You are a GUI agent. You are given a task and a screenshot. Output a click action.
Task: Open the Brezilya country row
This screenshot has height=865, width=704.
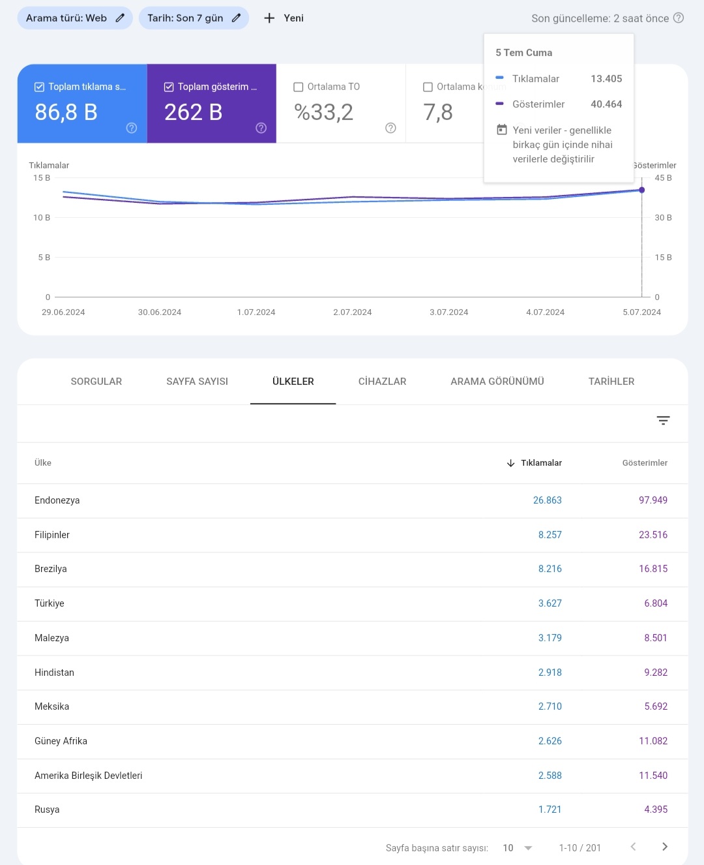pos(353,569)
